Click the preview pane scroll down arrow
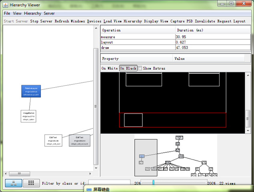The width and height of the screenshot is (254, 192). (248, 130)
